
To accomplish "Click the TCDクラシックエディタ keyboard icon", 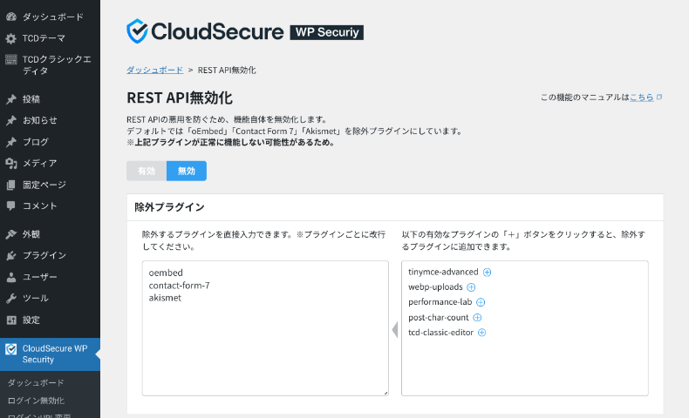I will click(x=11, y=59).
